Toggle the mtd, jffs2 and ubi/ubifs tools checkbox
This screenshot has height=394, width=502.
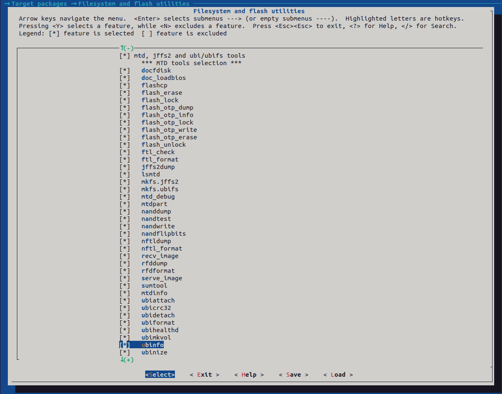[125, 56]
